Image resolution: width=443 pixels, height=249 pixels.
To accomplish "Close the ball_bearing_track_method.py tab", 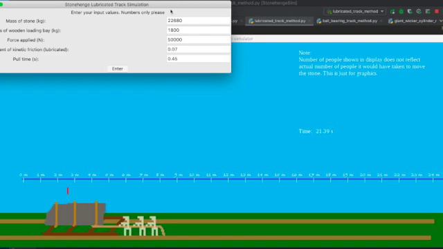I will [381, 21].
